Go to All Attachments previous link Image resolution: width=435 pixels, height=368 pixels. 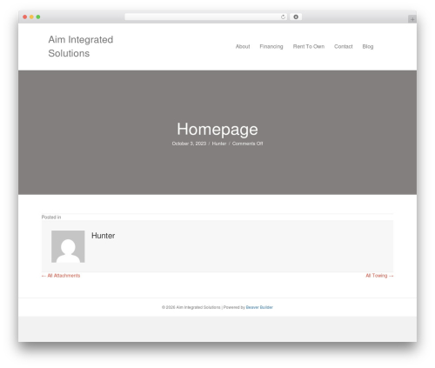click(x=61, y=276)
